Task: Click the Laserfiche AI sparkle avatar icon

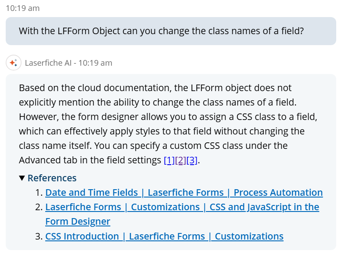Action: click(x=14, y=63)
